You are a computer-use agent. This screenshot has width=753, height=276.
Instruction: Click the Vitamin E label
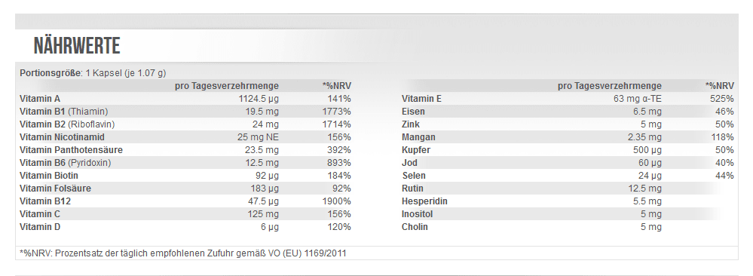coord(421,99)
